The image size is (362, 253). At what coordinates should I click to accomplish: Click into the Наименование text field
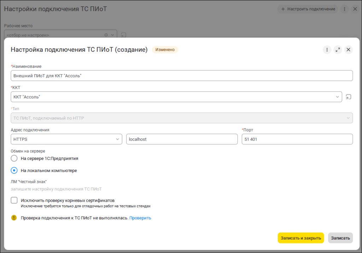pyautogui.click(x=182, y=76)
